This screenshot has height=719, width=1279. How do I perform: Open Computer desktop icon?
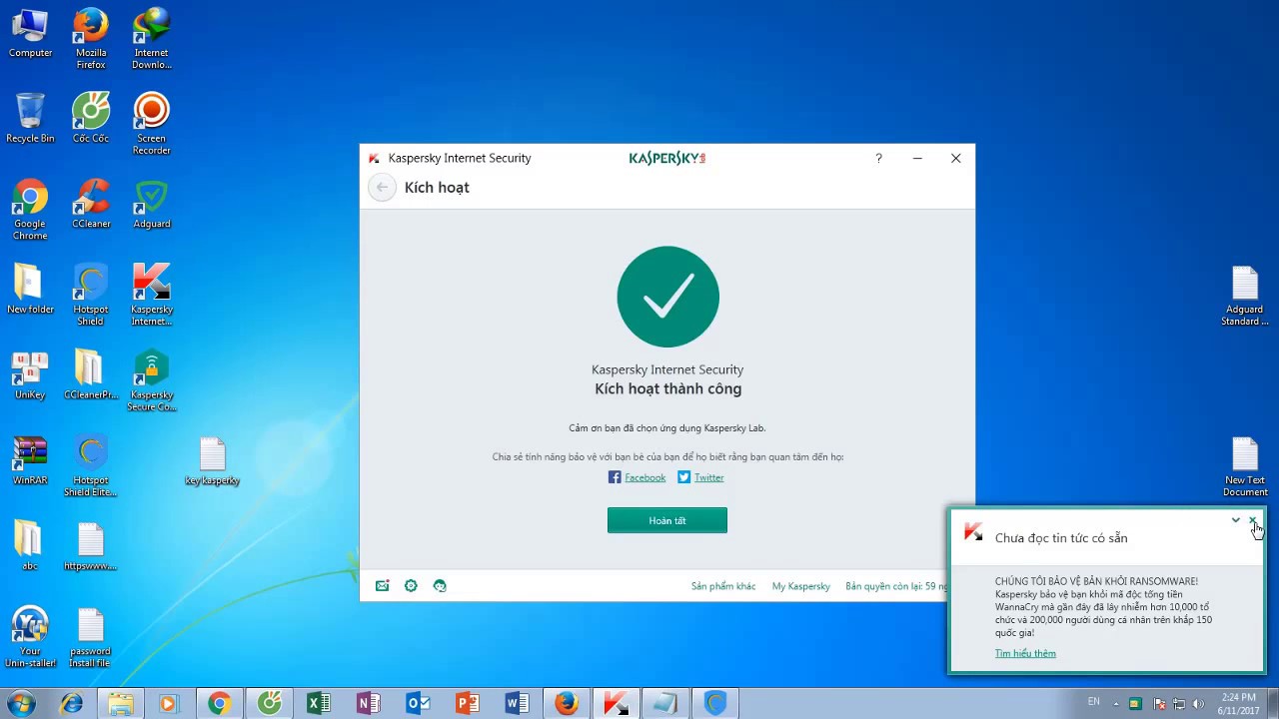pyautogui.click(x=30, y=34)
